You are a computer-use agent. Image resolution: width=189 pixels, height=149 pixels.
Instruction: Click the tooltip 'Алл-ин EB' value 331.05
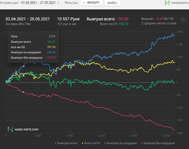(51, 47)
